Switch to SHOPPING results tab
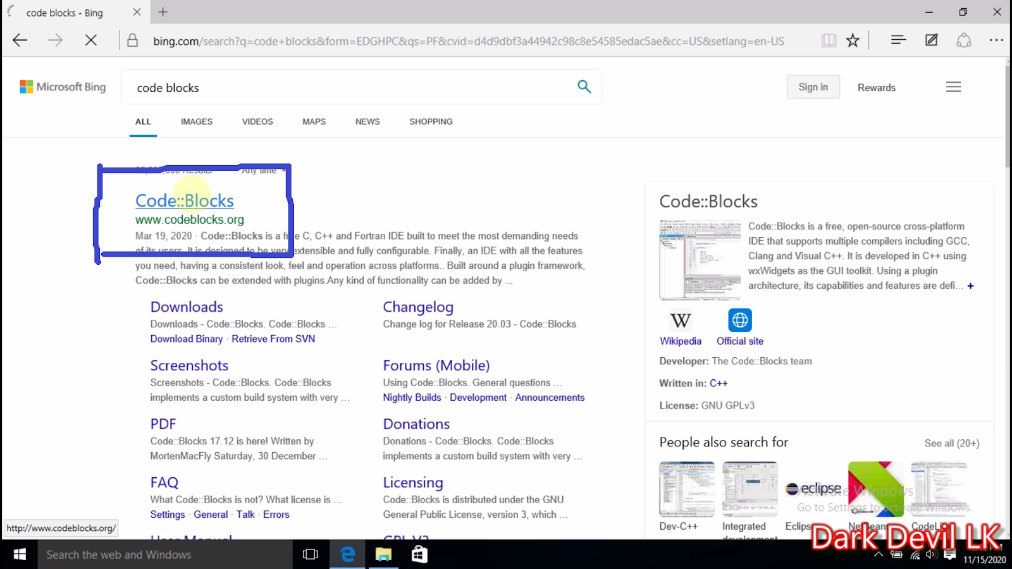Image resolution: width=1012 pixels, height=569 pixels. [x=431, y=121]
